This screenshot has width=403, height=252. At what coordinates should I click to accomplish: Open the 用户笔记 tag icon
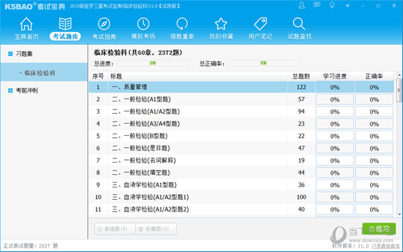click(260, 24)
